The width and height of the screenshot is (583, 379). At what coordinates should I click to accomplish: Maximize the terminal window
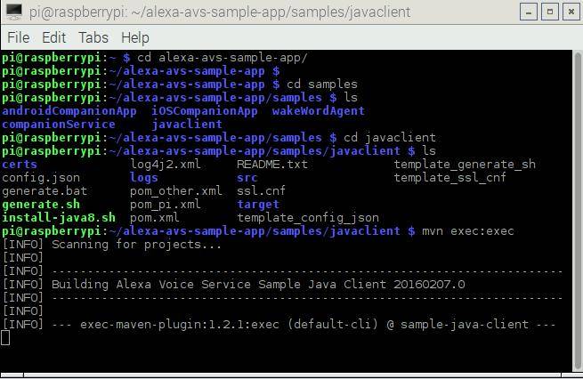[x=550, y=12]
